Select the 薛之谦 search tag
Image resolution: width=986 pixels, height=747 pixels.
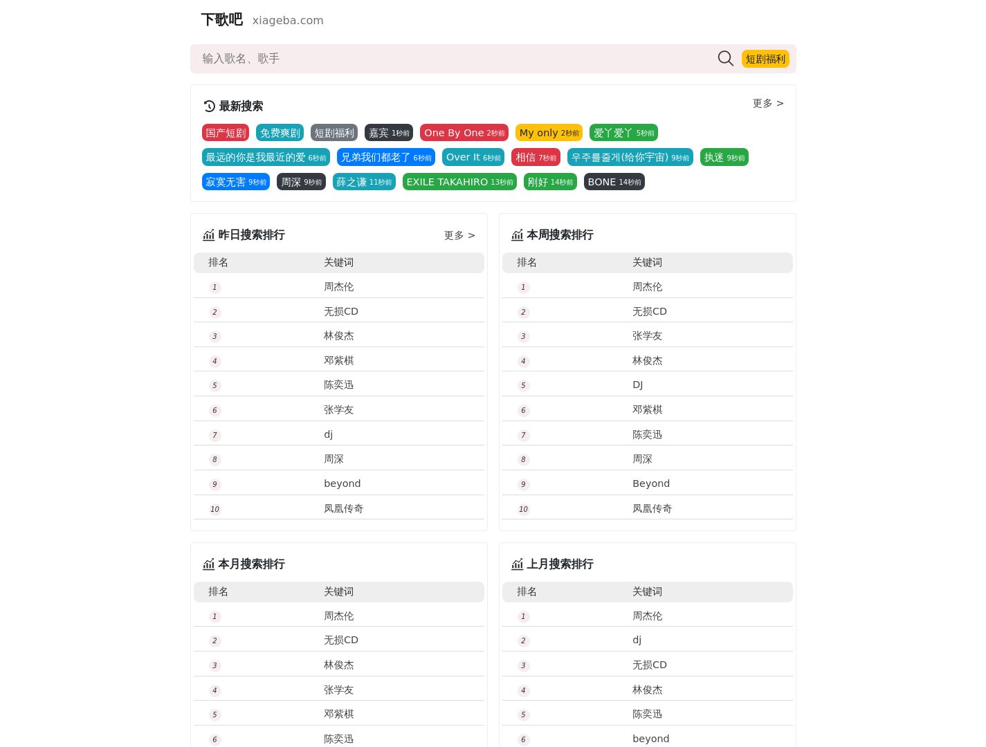coord(364,182)
